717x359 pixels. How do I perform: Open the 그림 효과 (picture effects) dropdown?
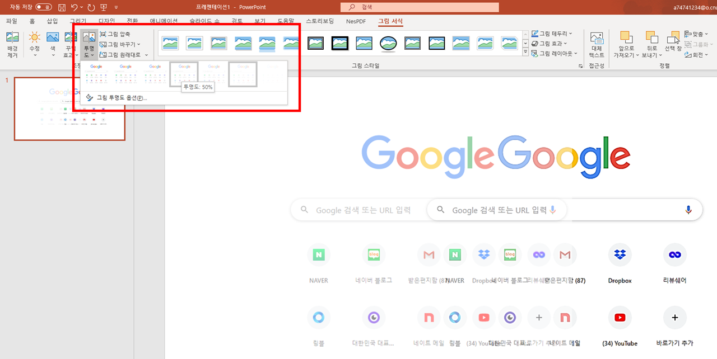click(549, 44)
